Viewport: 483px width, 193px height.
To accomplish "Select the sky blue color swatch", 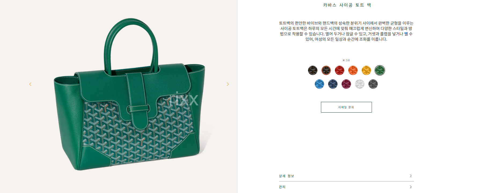I will (x=319, y=84).
